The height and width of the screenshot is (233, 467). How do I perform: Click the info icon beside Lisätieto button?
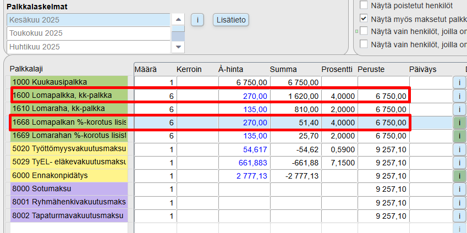click(x=197, y=20)
